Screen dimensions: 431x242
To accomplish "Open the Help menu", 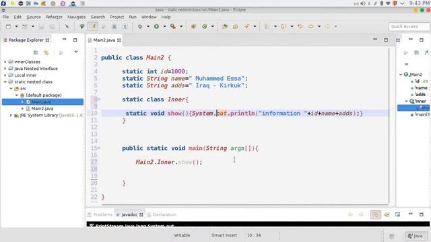I will point(166,17).
